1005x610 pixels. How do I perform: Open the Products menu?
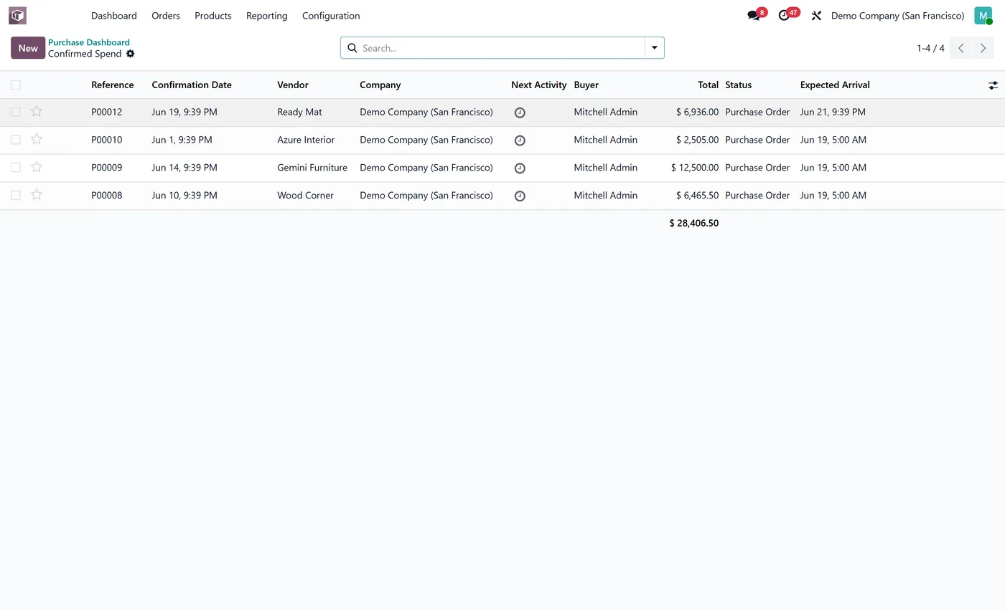coord(213,16)
